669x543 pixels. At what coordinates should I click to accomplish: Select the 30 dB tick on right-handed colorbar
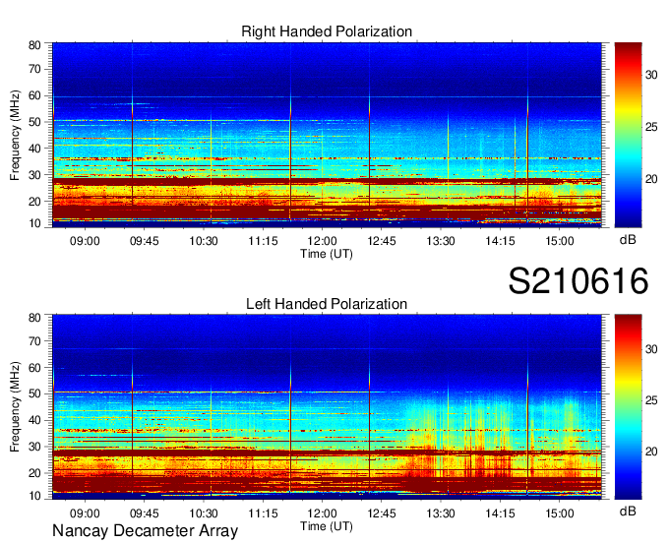pos(651,75)
